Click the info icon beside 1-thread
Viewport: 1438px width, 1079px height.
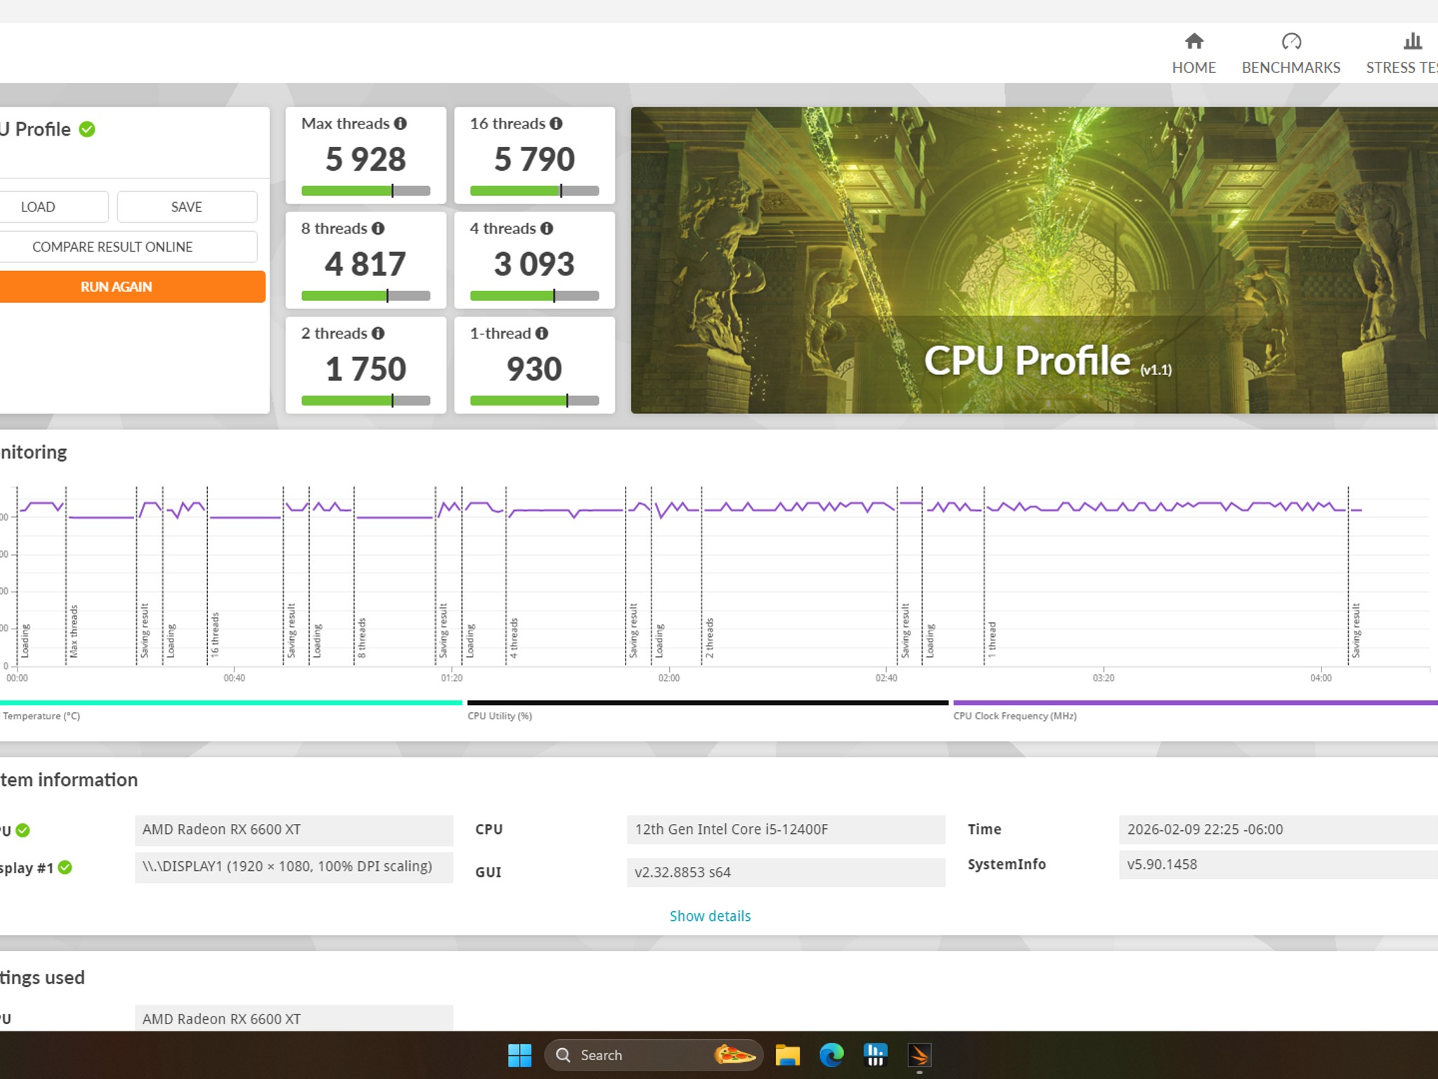click(542, 333)
